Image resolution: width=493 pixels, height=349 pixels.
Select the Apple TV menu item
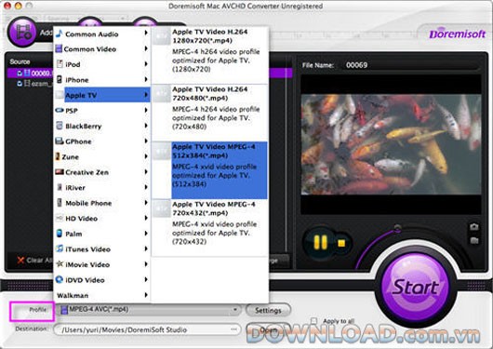(102, 95)
